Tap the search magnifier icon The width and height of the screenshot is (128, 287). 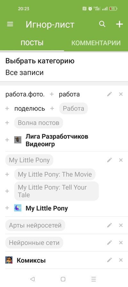pyautogui.click(x=102, y=24)
